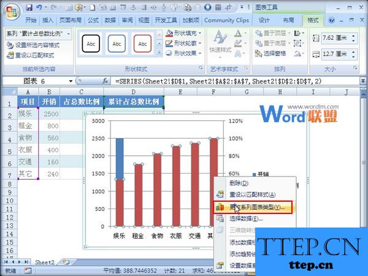Customize the quick access toolbar dropdown
The image size is (368, 276).
coord(242,7)
